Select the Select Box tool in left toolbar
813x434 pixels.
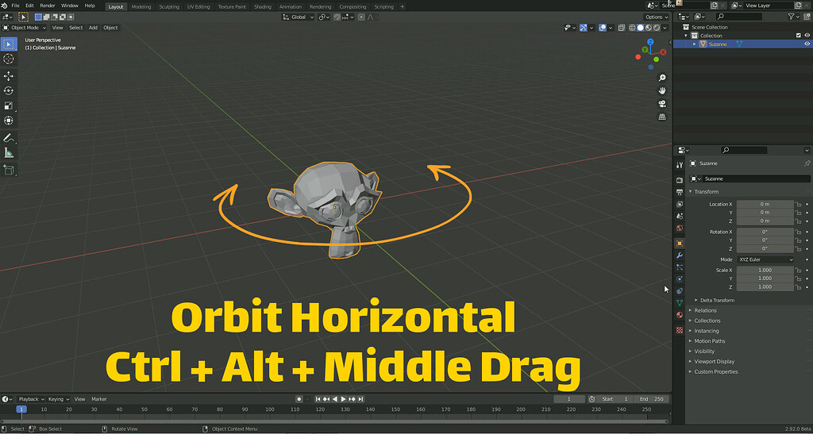point(8,44)
